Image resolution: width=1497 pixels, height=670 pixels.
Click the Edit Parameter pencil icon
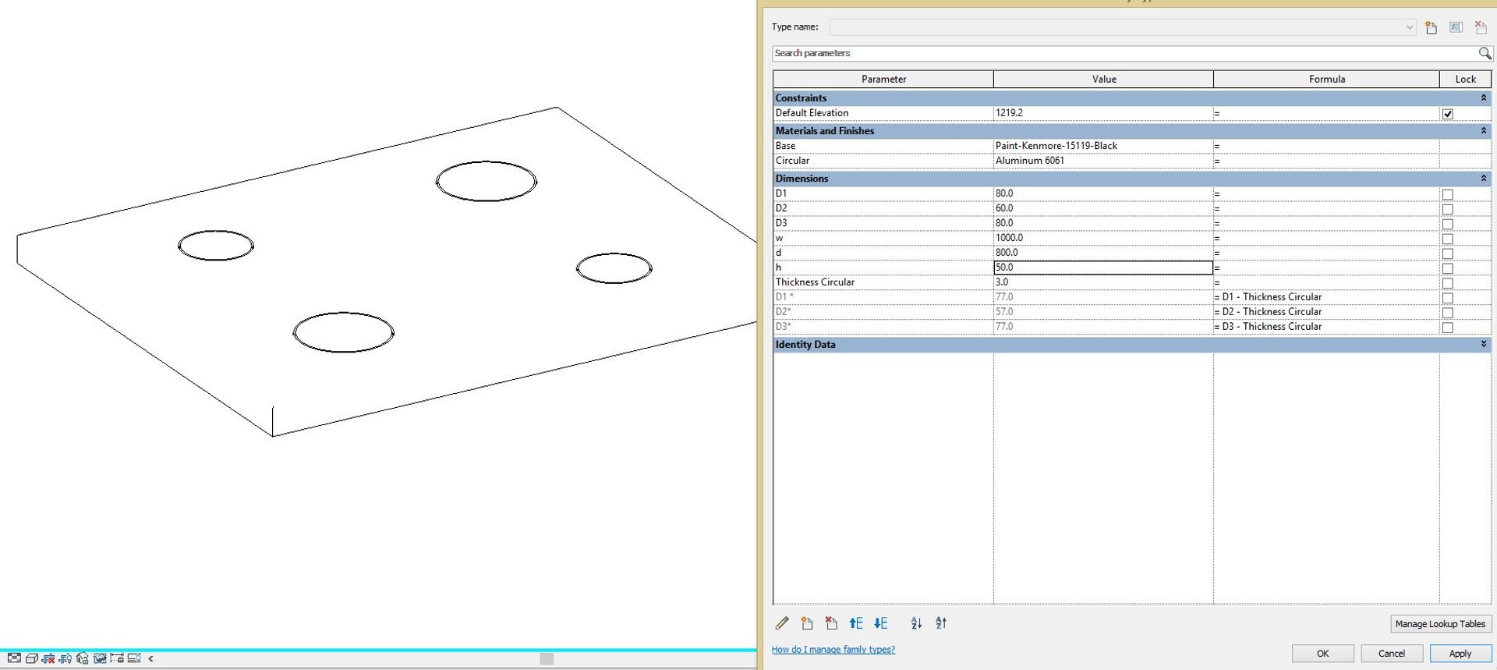coord(782,623)
